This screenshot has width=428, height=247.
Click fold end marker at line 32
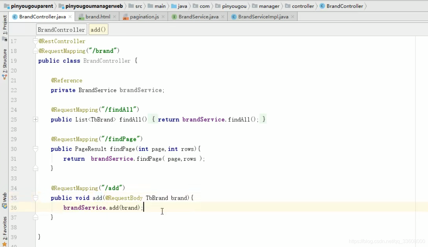tap(35, 168)
